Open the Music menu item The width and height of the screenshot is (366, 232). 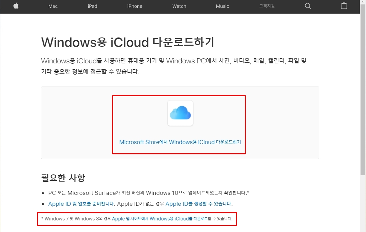click(223, 6)
